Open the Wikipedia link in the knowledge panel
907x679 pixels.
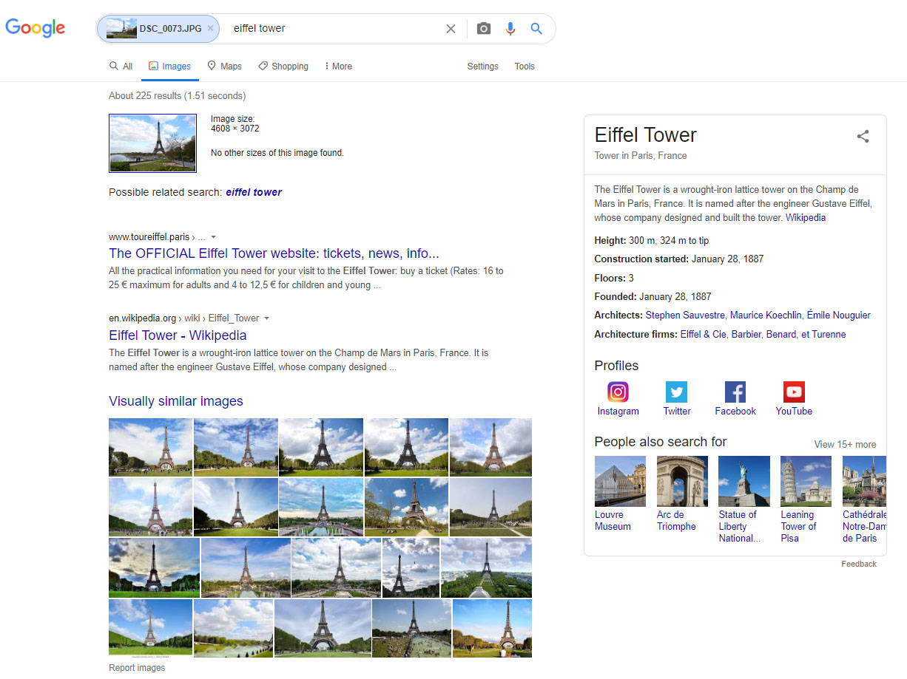coord(806,218)
